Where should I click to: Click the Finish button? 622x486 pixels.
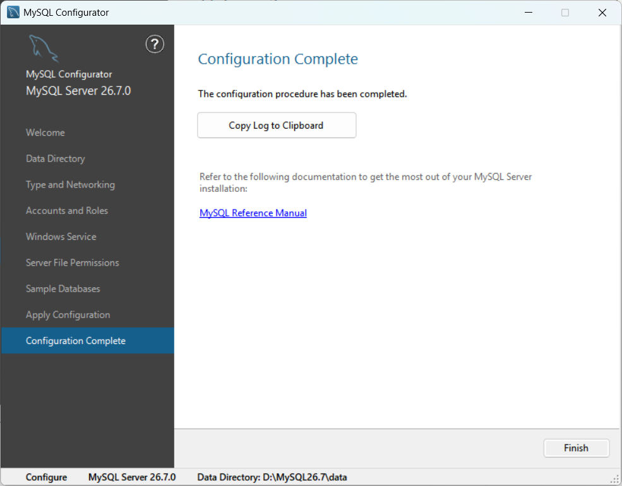pyautogui.click(x=576, y=448)
